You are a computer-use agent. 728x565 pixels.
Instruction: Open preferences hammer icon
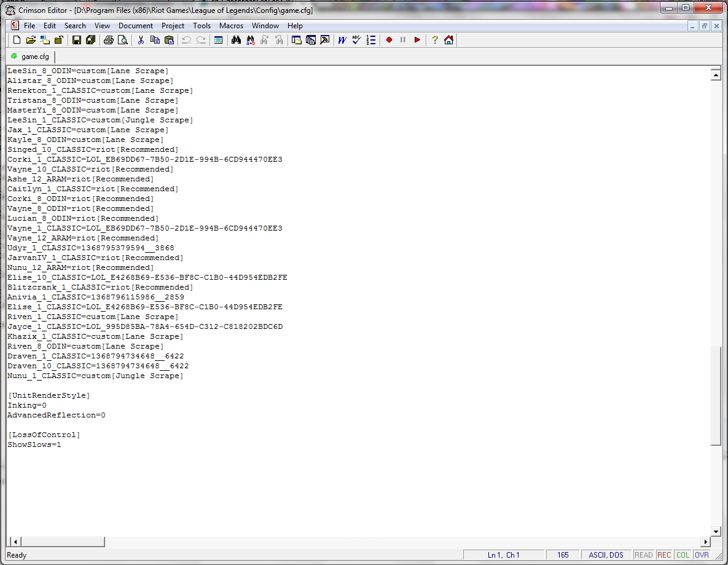coord(325,40)
